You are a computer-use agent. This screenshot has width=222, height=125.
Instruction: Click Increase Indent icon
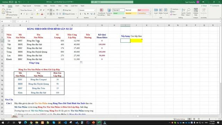(60, 14)
